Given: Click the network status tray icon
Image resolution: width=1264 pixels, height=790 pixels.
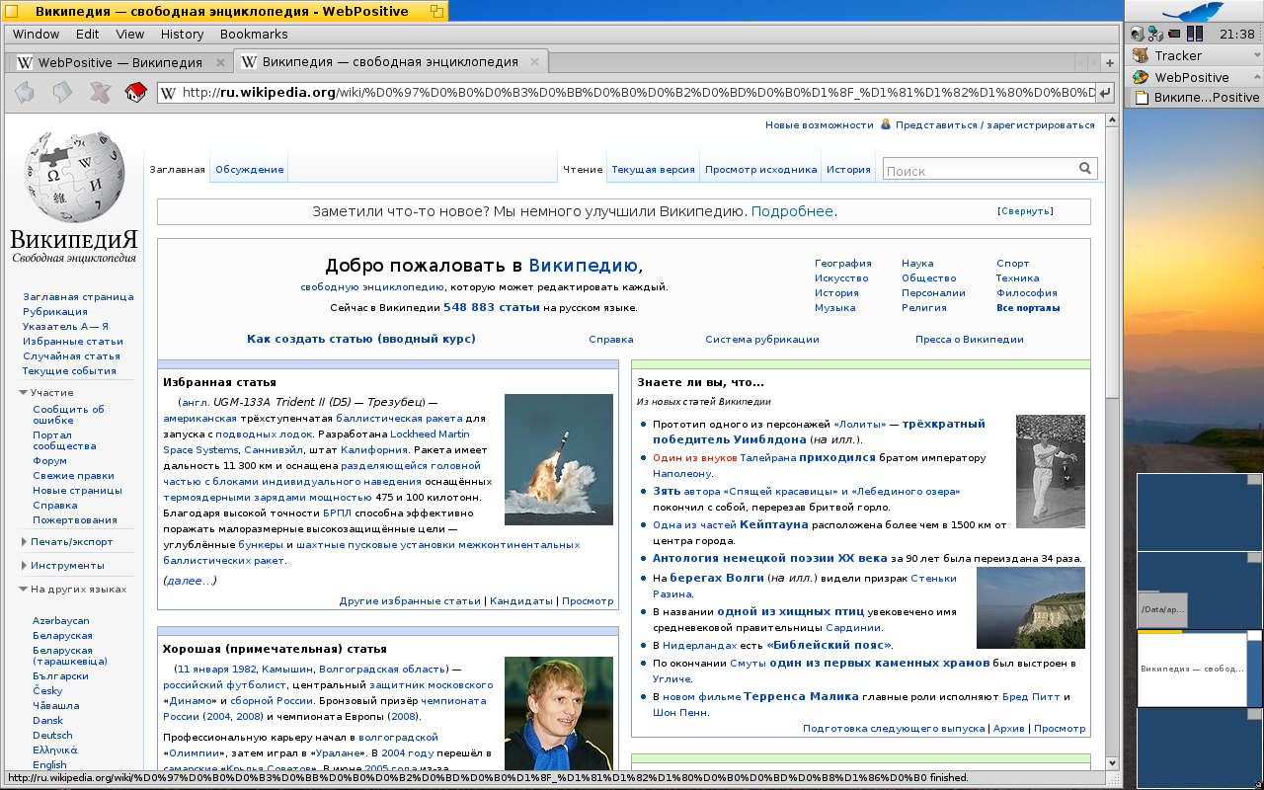Looking at the screenshot, I should [1153, 34].
